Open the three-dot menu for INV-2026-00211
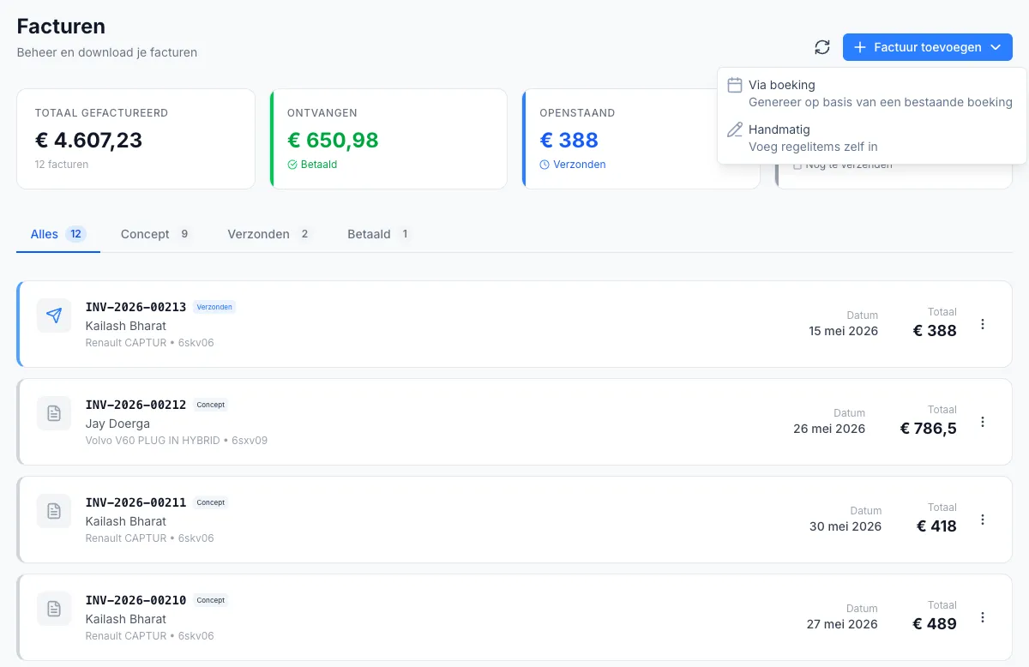Viewport: 1029px width, 667px height. pyautogui.click(x=983, y=520)
